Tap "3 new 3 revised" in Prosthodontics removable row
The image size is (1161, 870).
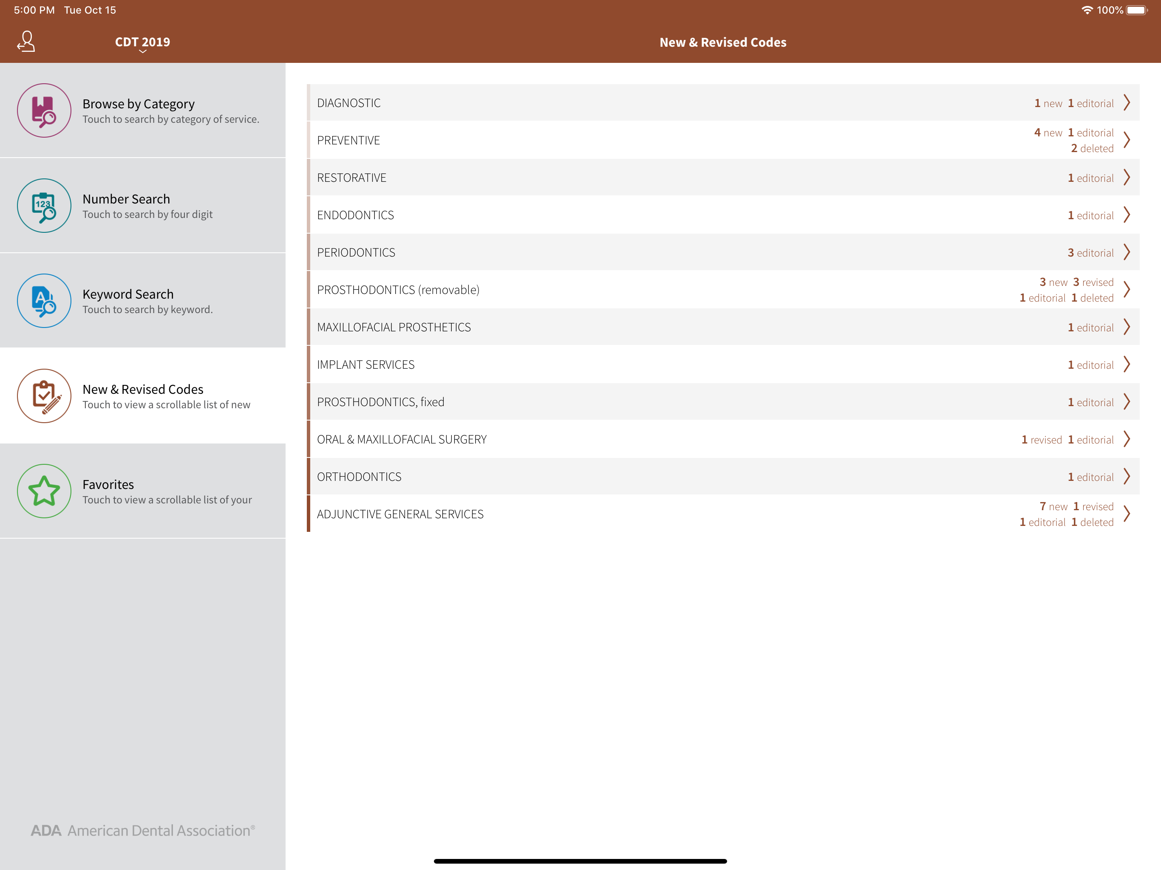point(1076,282)
